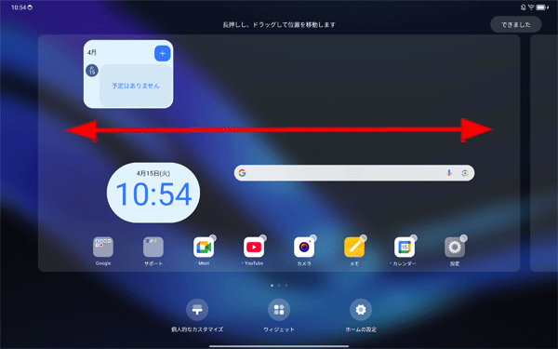This screenshot has height=349, width=558.
Task: Open the ウィジェット widgets picker
Action: [279, 310]
